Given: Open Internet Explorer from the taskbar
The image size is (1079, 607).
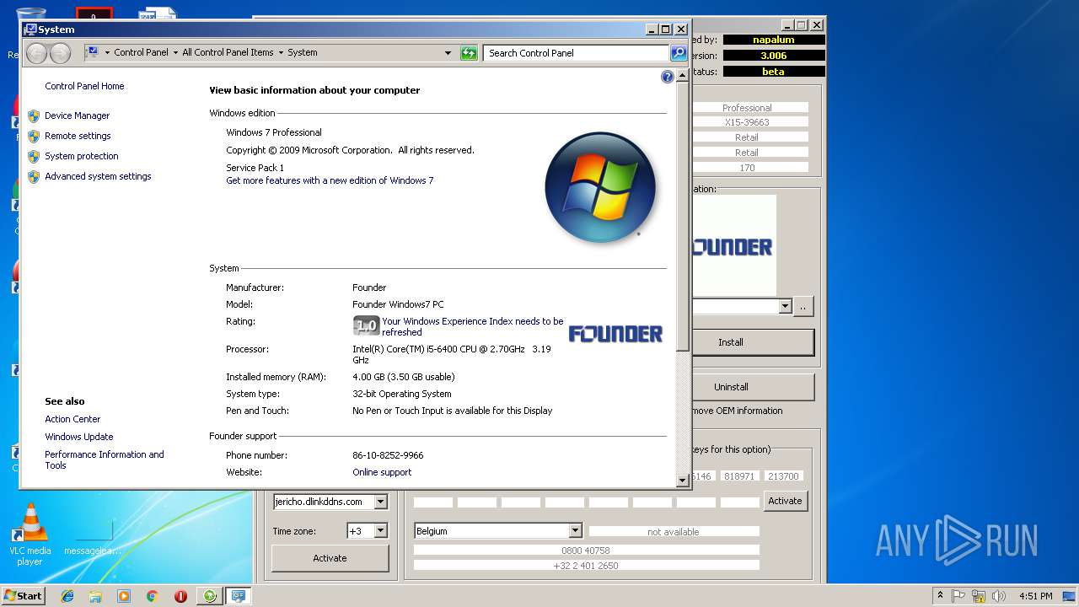Looking at the screenshot, I should (67, 596).
